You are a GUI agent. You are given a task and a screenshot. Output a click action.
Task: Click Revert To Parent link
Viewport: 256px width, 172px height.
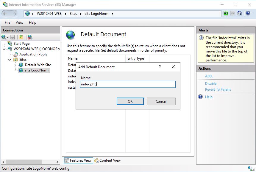218,90
